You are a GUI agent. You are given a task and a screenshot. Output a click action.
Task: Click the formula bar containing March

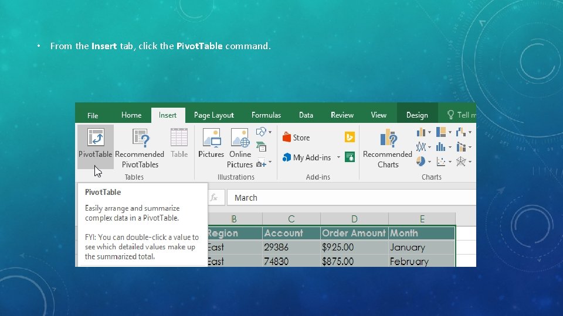click(351, 198)
